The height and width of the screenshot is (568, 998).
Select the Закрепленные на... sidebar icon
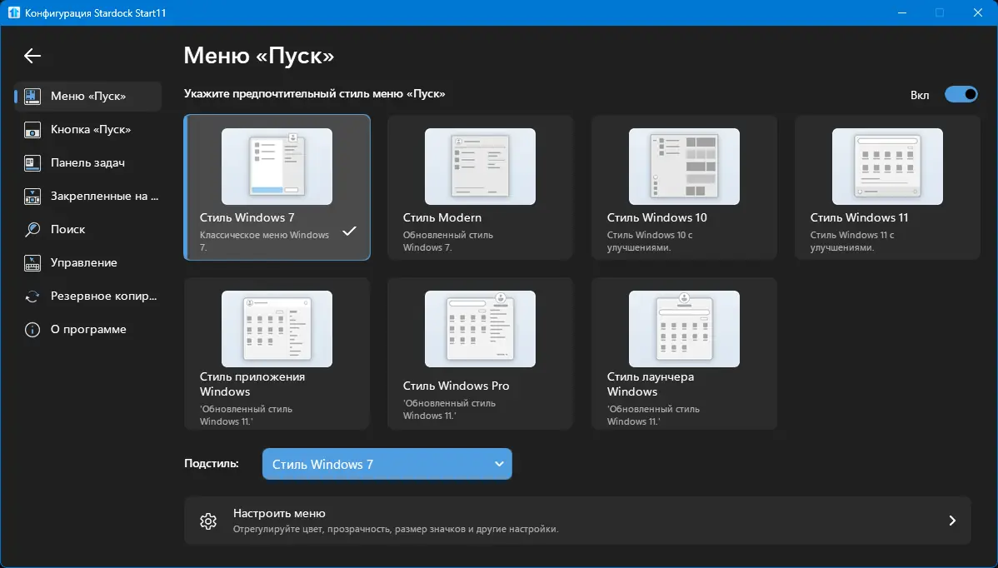coord(33,196)
